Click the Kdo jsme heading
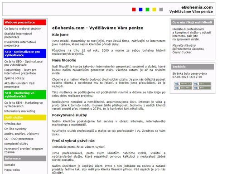The width and height of the screenshot is (232, 174). point(60,34)
